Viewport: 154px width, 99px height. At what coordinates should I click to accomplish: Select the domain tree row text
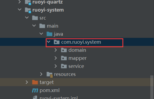[77, 50]
